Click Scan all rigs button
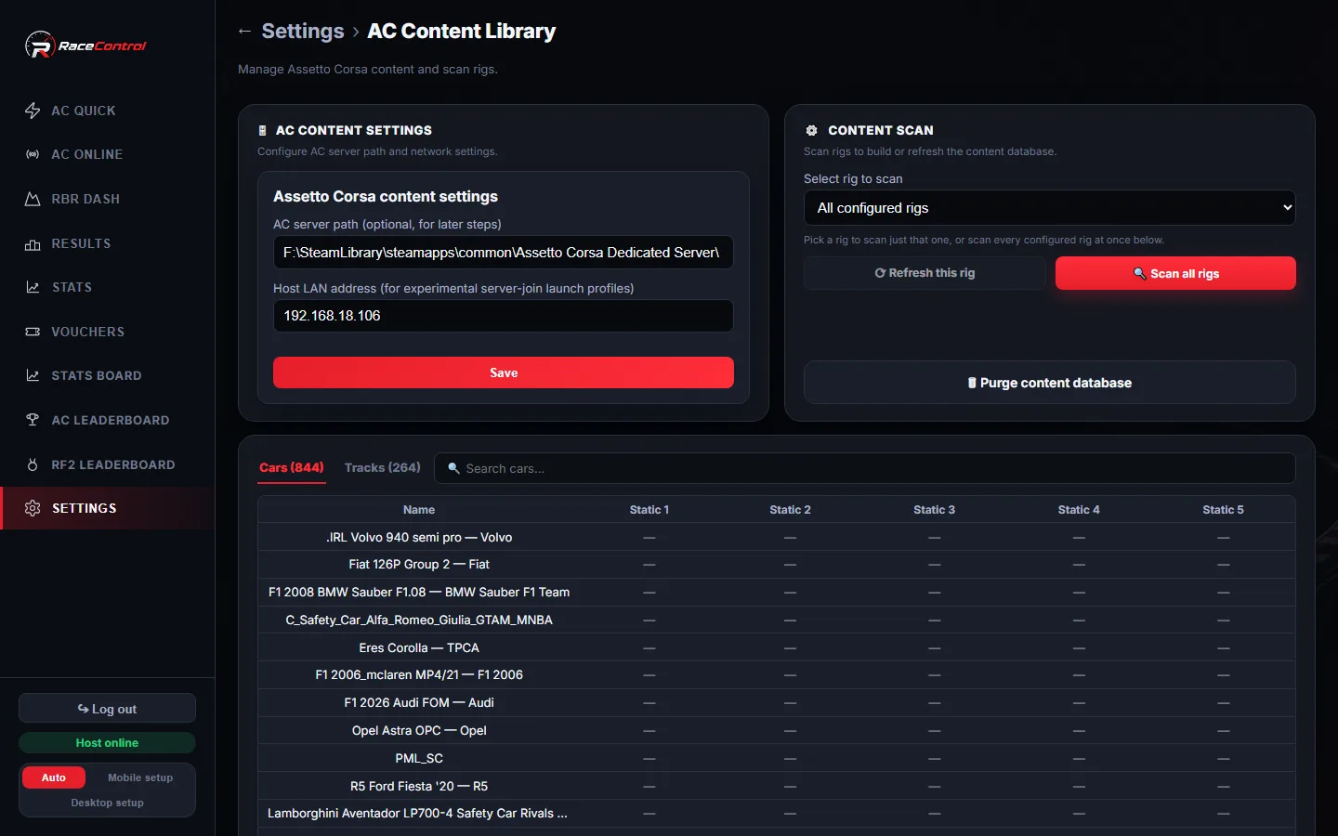Screen dimensions: 1338x836 pos(1175,273)
